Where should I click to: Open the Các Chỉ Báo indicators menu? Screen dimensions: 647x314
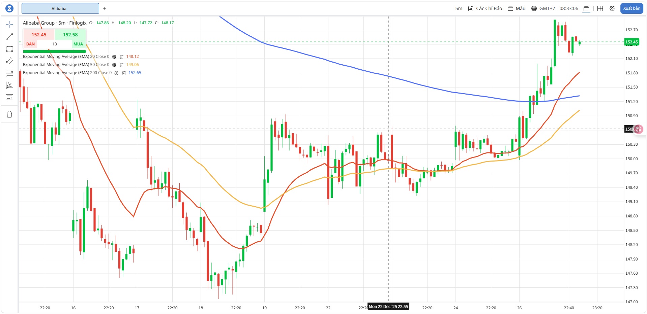coord(485,8)
